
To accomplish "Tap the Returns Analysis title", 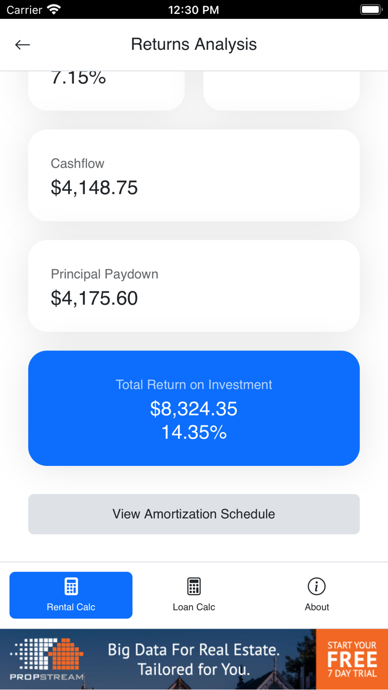I will click(x=193, y=44).
